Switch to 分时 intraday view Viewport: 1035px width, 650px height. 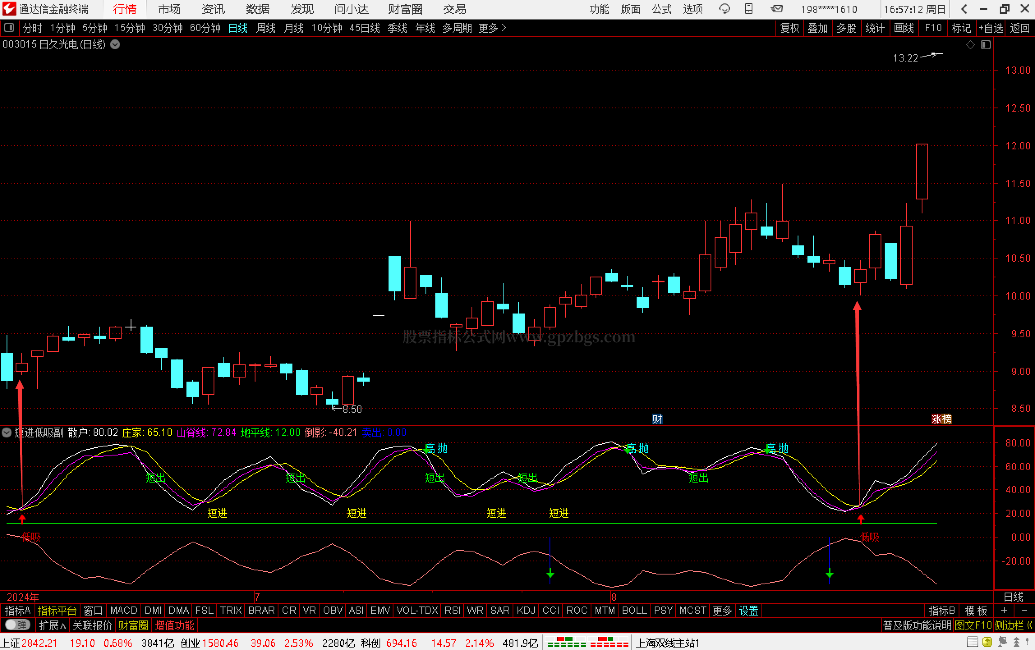(32, 28)
